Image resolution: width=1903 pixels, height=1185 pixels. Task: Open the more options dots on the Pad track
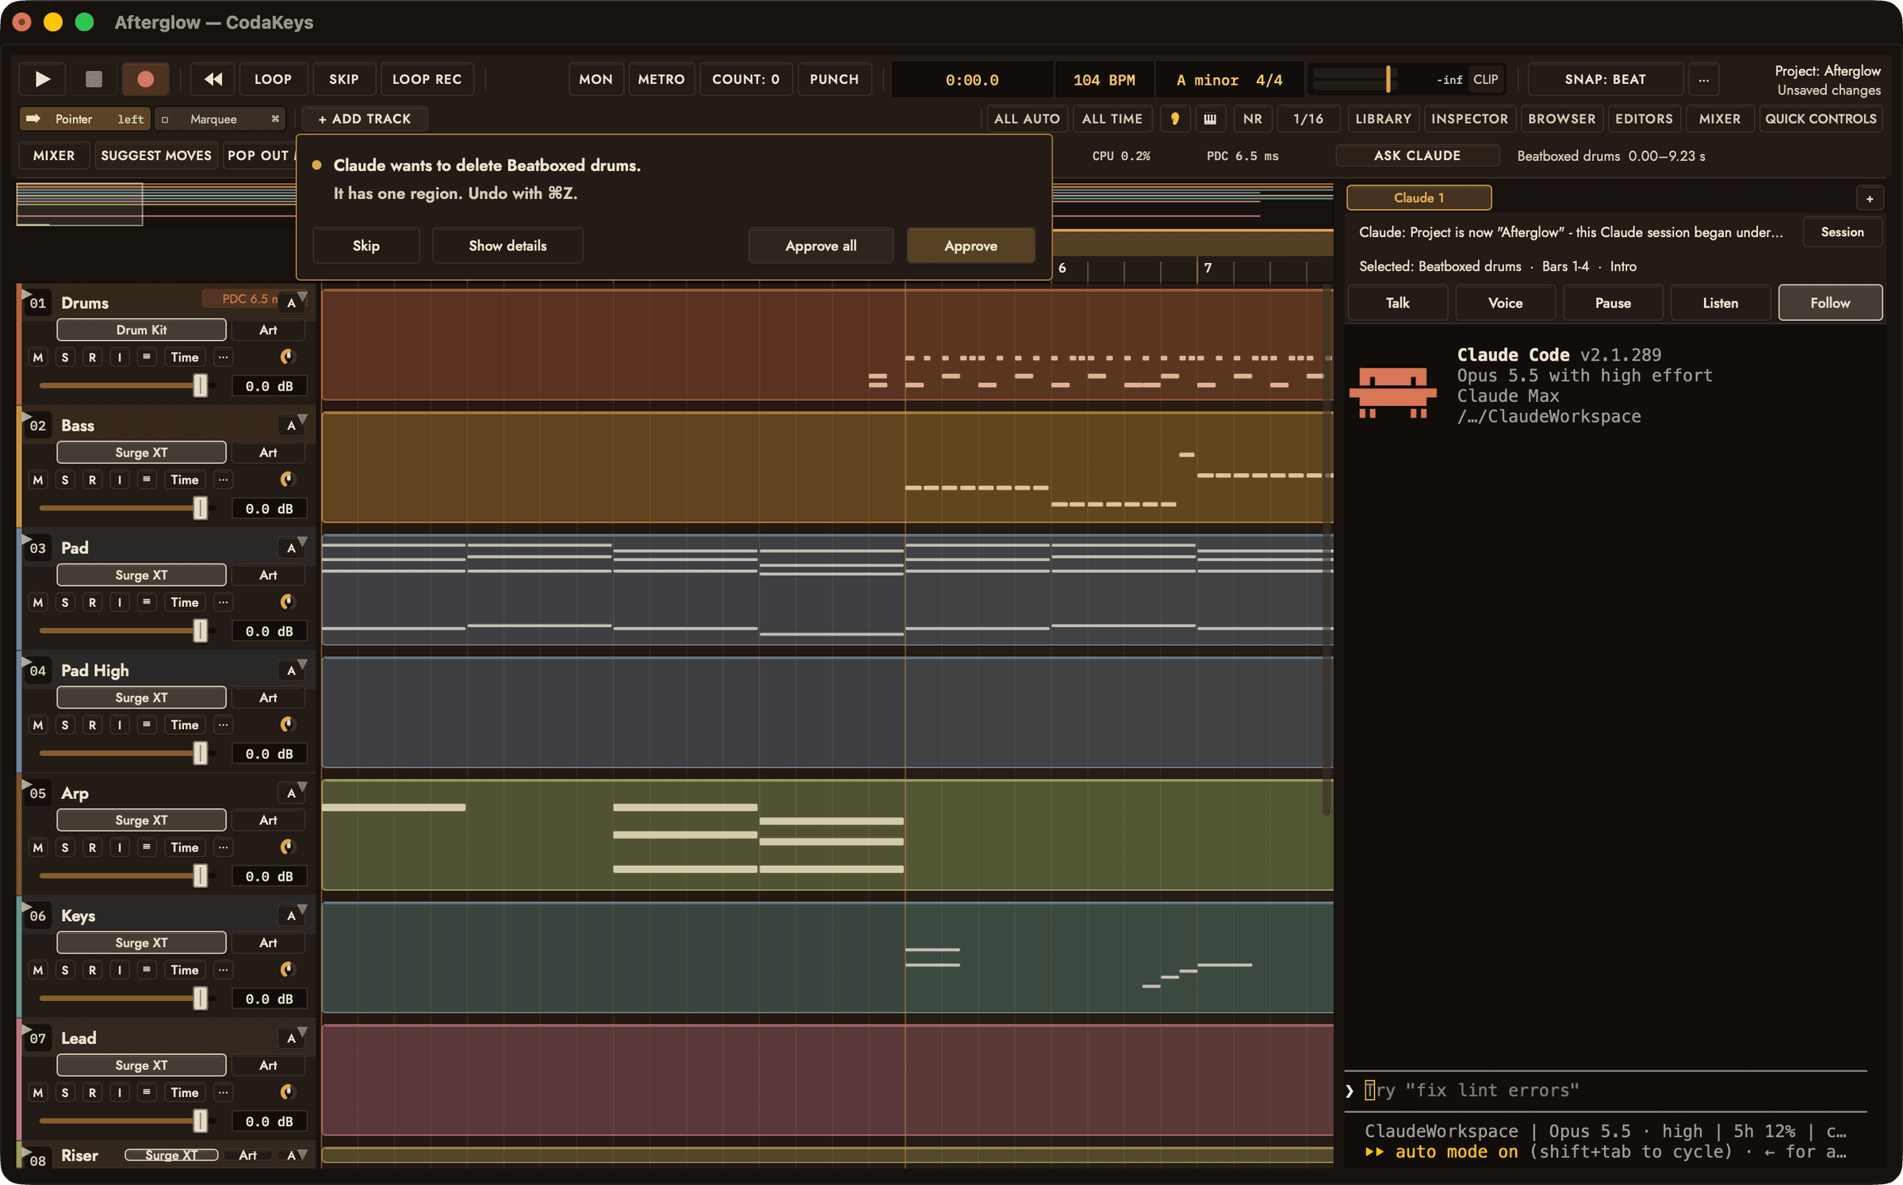tap(224, 602)
